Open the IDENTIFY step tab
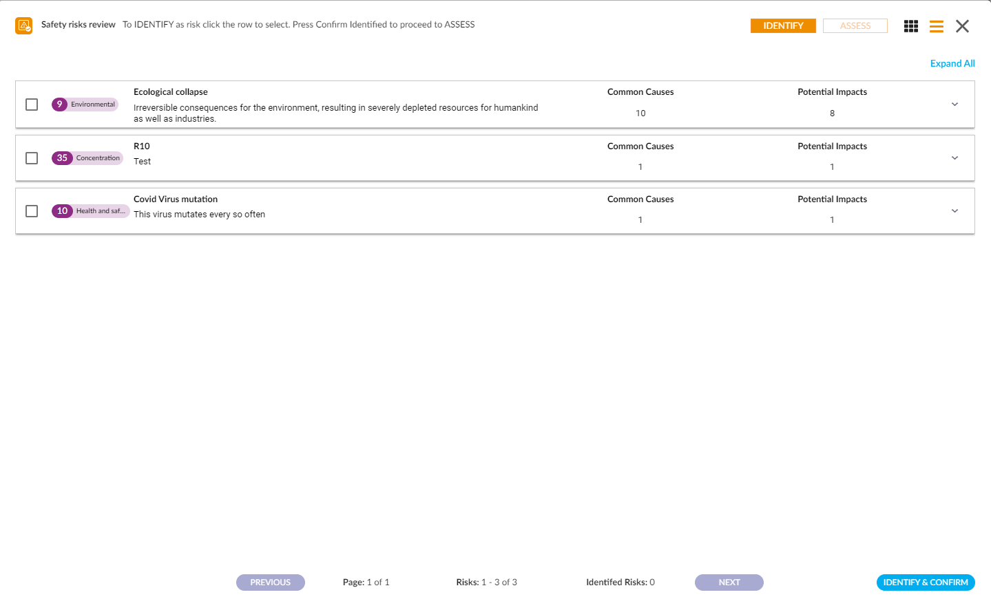991x610 pixels. pyautogui.click(x=783, y=25)
